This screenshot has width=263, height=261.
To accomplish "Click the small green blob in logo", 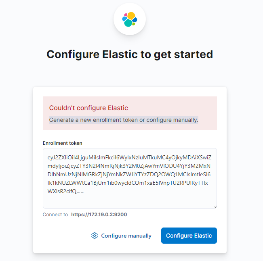I will coord(134,24).
